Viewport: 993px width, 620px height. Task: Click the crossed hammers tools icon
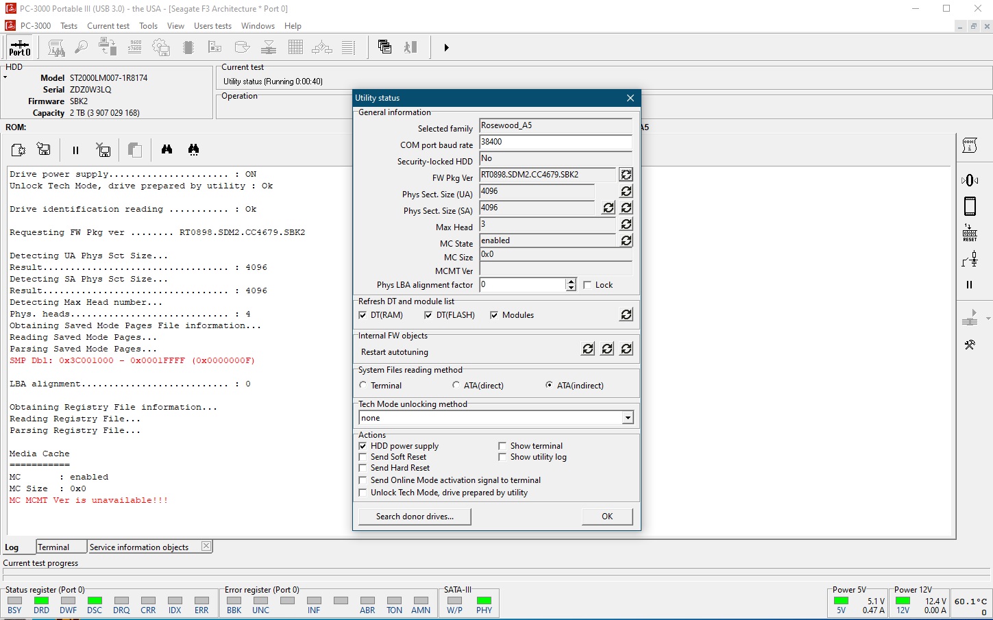point(969,345)
